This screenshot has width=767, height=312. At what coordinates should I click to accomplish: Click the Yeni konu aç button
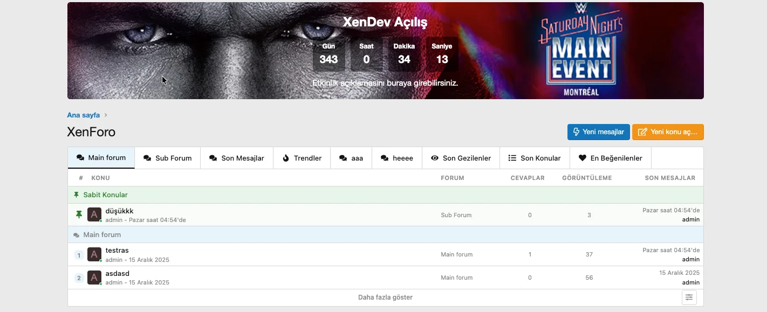[667, 132]
